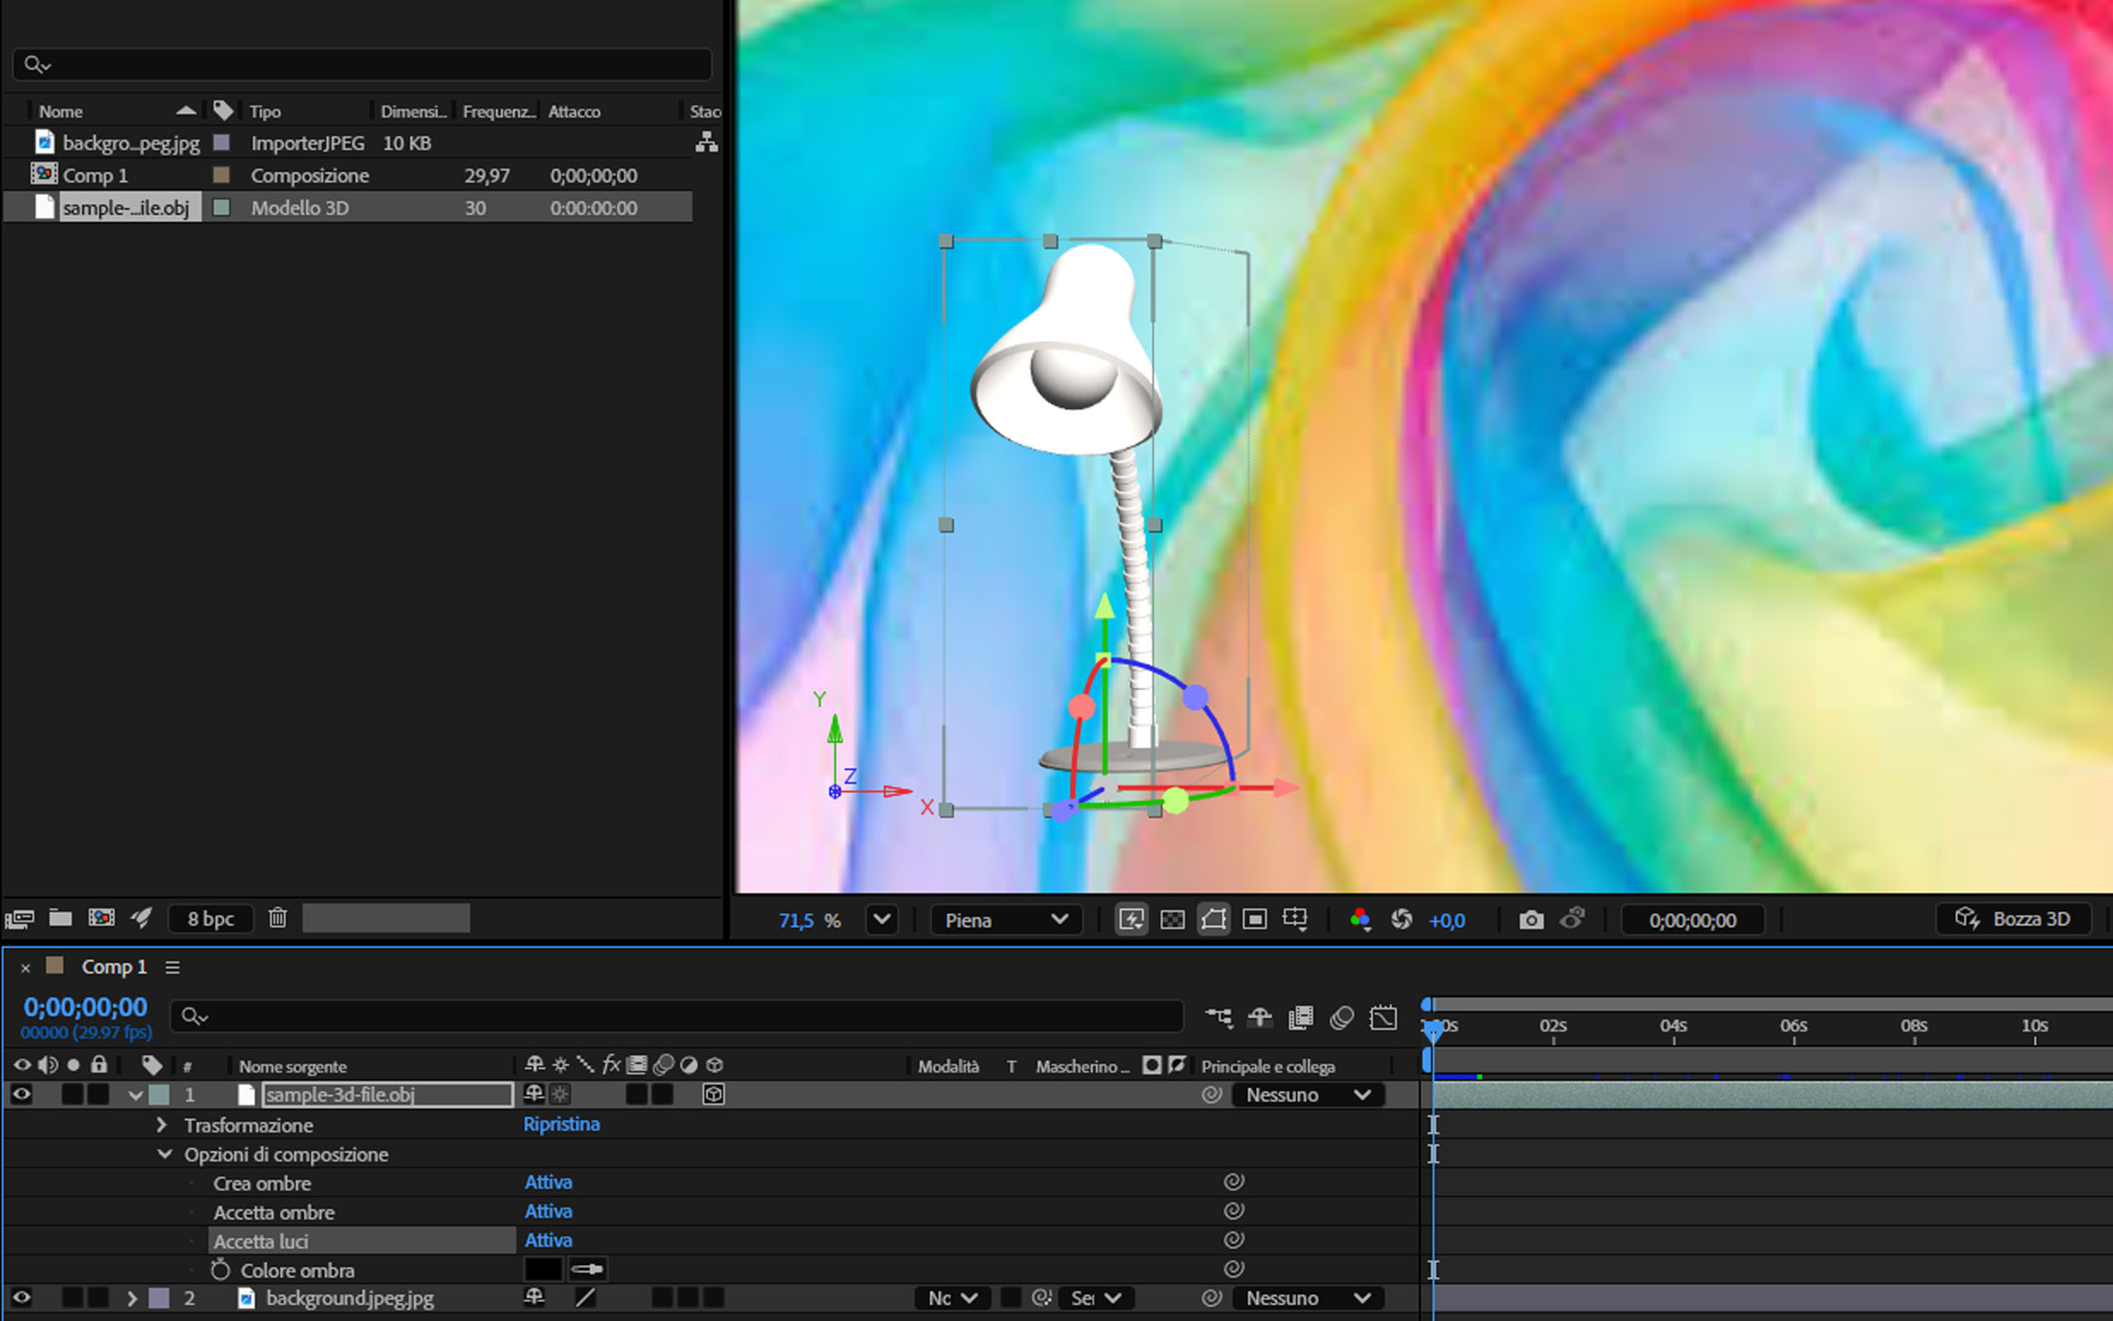
Task: Toggle region of interest in viewer
Action: (1254, 919)
